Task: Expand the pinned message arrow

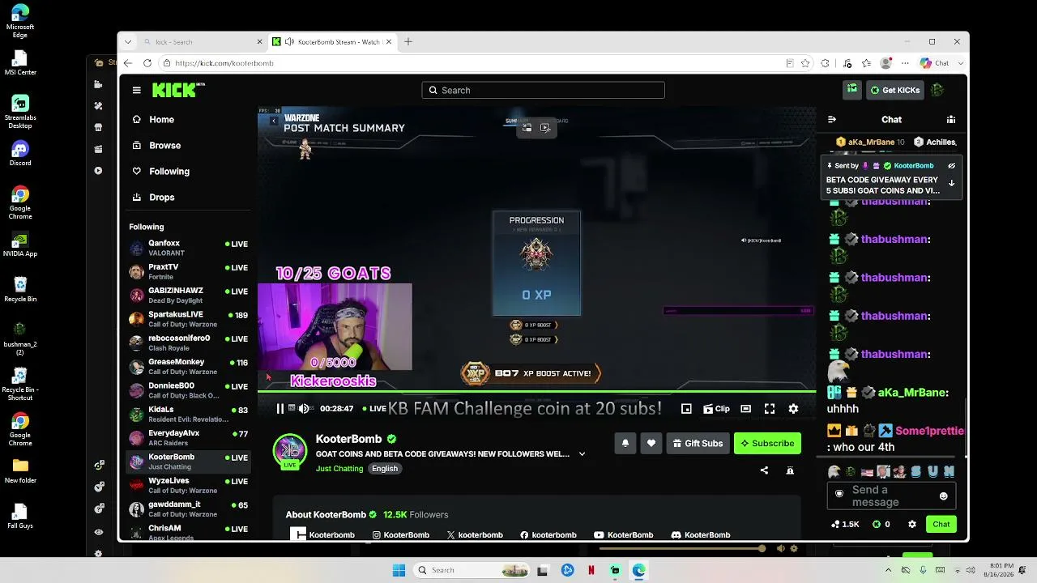Action: coord(952,184)
